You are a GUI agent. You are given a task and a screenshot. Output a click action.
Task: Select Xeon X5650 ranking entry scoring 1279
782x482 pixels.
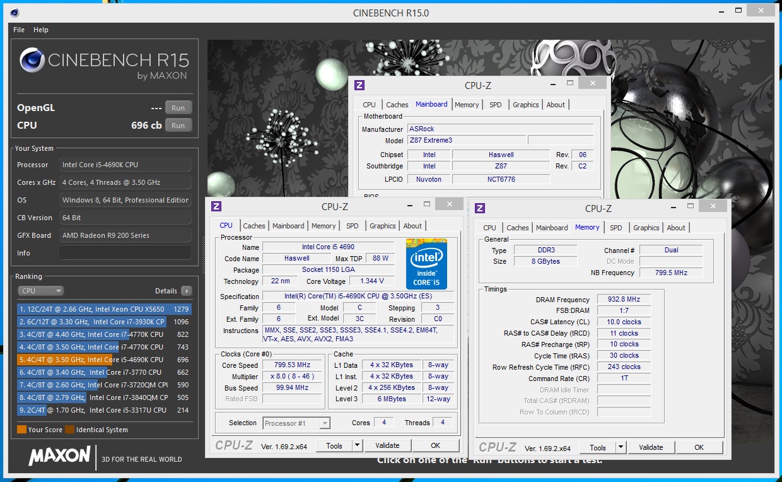104,309
